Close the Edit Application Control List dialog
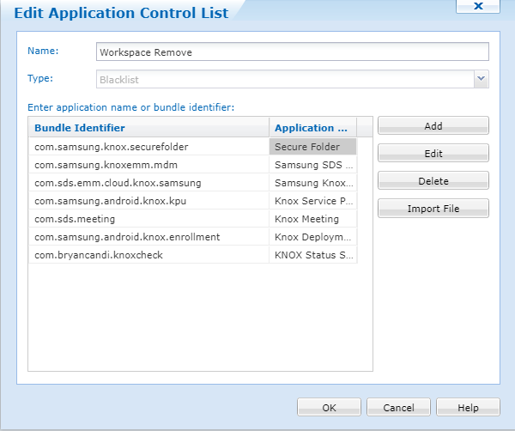515x431 pixels. 478,6
